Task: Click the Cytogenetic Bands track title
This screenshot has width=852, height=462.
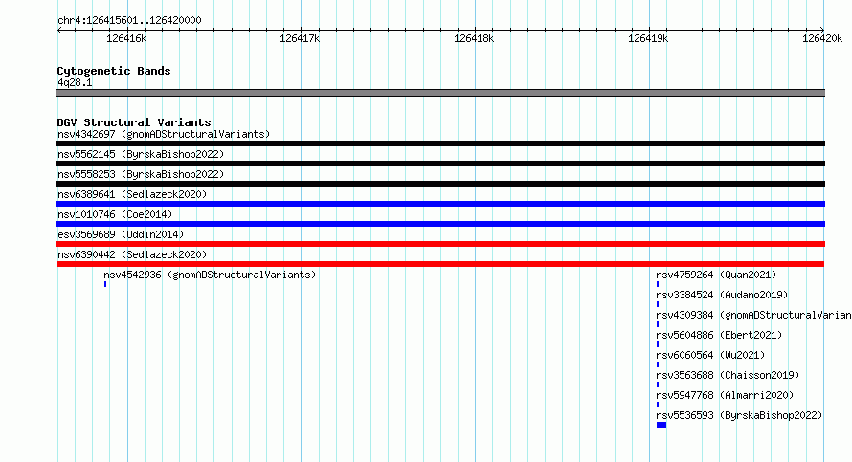Action: pyautogui.click(x=114, y=71)
